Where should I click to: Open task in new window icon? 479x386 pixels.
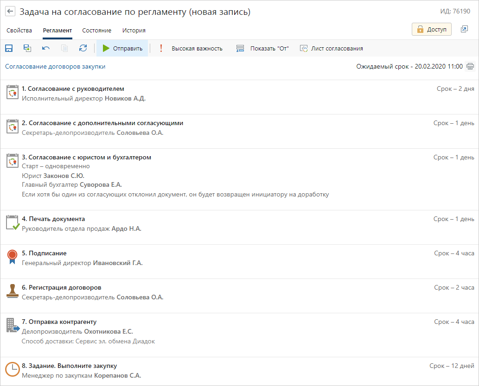(464, 29)
